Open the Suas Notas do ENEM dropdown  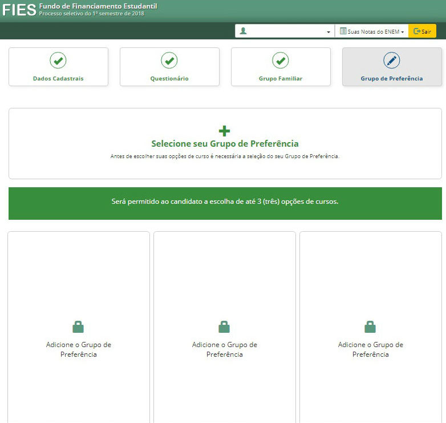coord(371,31)
